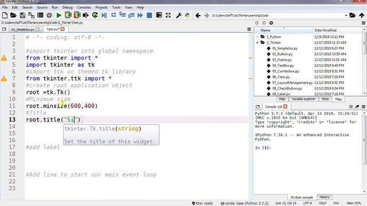The width and height of the screenshot is (367, 206).
Task: Open the Projects menu
Action: point(101,7)
